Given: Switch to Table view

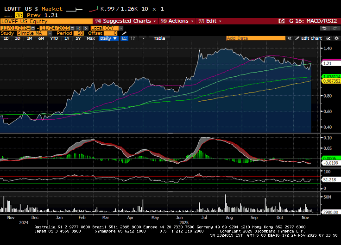Looking at the screenshot, I should [x=159, y=38].
